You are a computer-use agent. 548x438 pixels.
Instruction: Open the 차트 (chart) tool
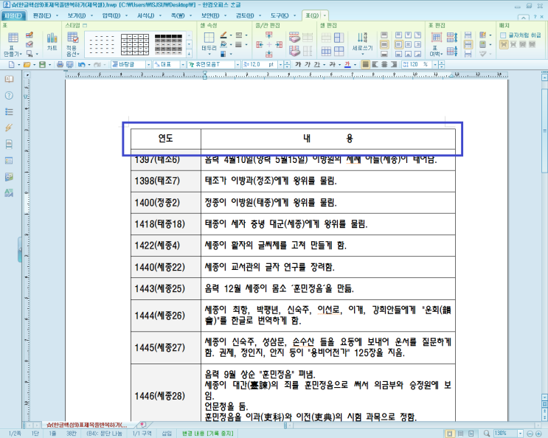point(52,41)
